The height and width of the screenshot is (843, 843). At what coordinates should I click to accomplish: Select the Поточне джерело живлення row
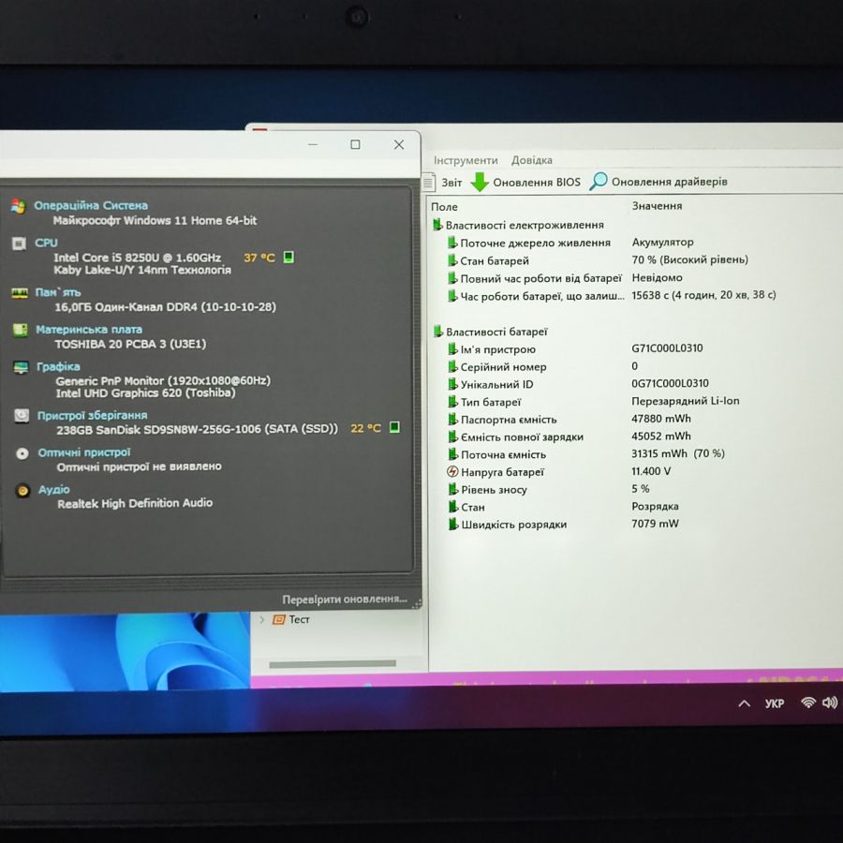coord(571,243)
